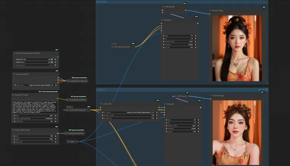Select the No Lora group title
The image size is (290, 166).
[x=102, y=2]
